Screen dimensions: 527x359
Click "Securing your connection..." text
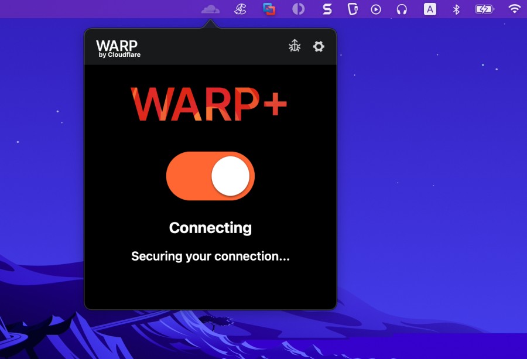coord(210,256)
